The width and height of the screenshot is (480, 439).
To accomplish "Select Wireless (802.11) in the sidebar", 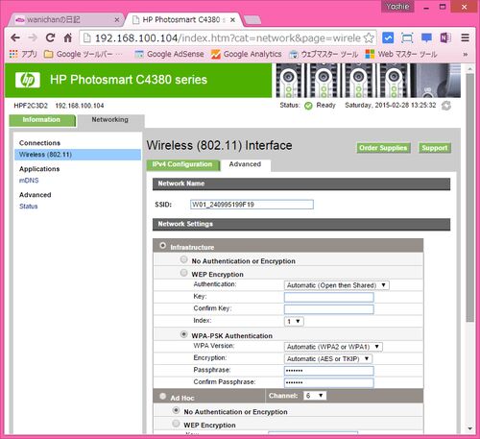I will pyautogui.click(x=78, y=155).
